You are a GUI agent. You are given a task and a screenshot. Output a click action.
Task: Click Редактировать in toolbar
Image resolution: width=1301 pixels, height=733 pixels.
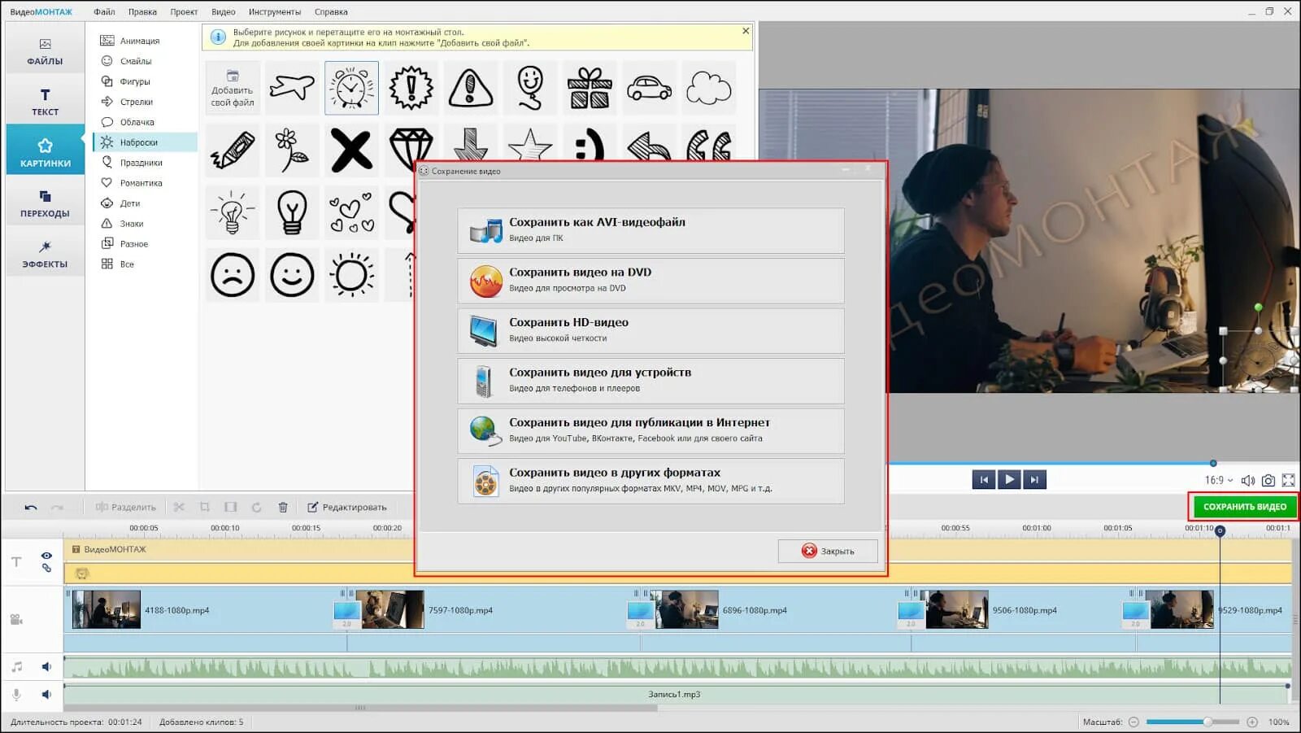pyautogui.click(x=346, y=507)
